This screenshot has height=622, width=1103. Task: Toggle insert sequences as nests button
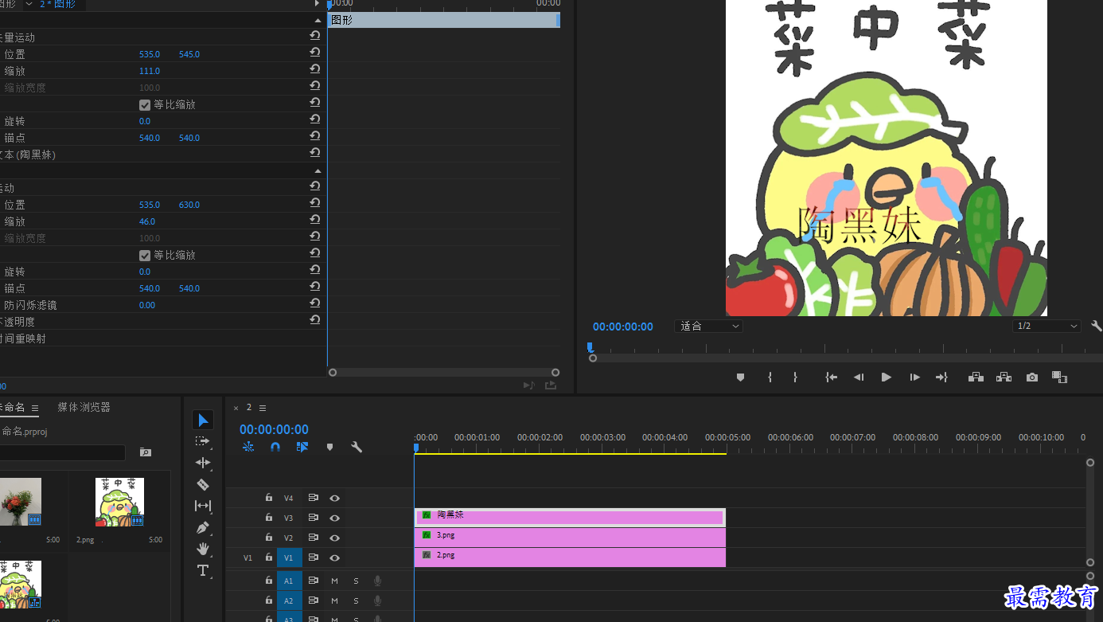click(x=248, y=447)
